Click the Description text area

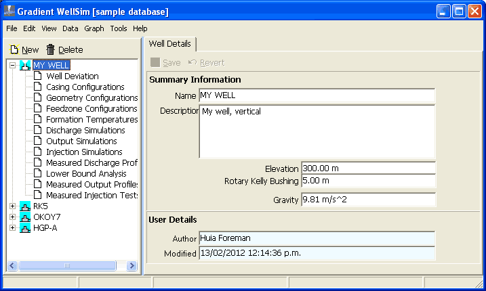[x=317, y=131]
